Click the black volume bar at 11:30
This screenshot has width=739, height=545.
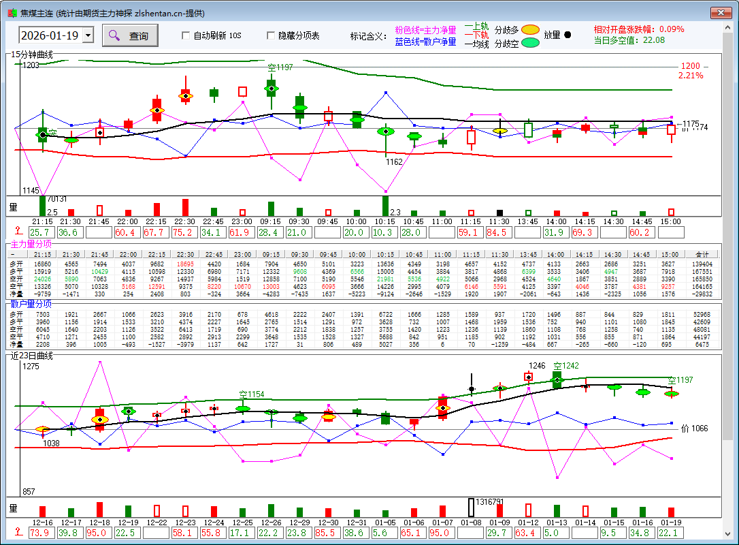[499, 213]
